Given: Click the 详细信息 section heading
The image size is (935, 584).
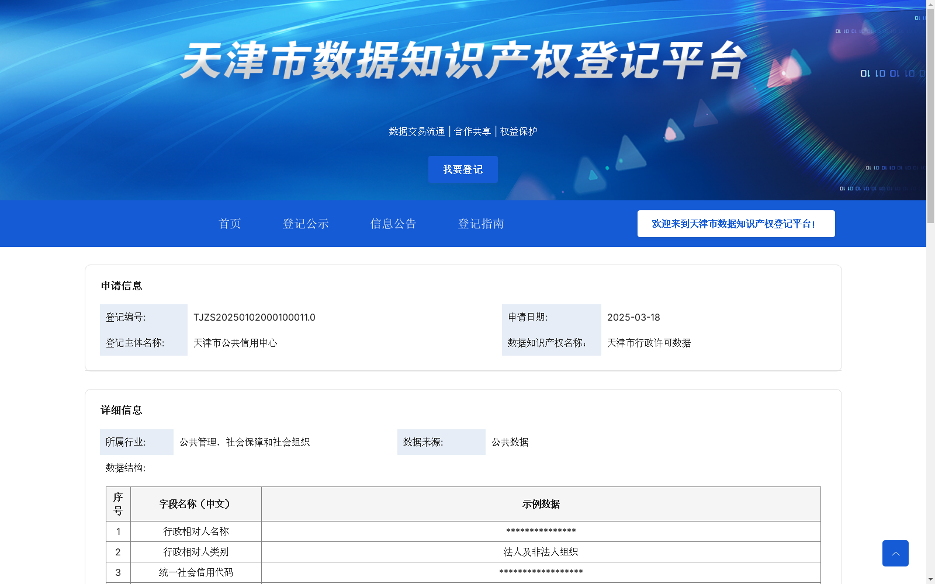Looking at the screenshot, I should [x=122, y=410].
